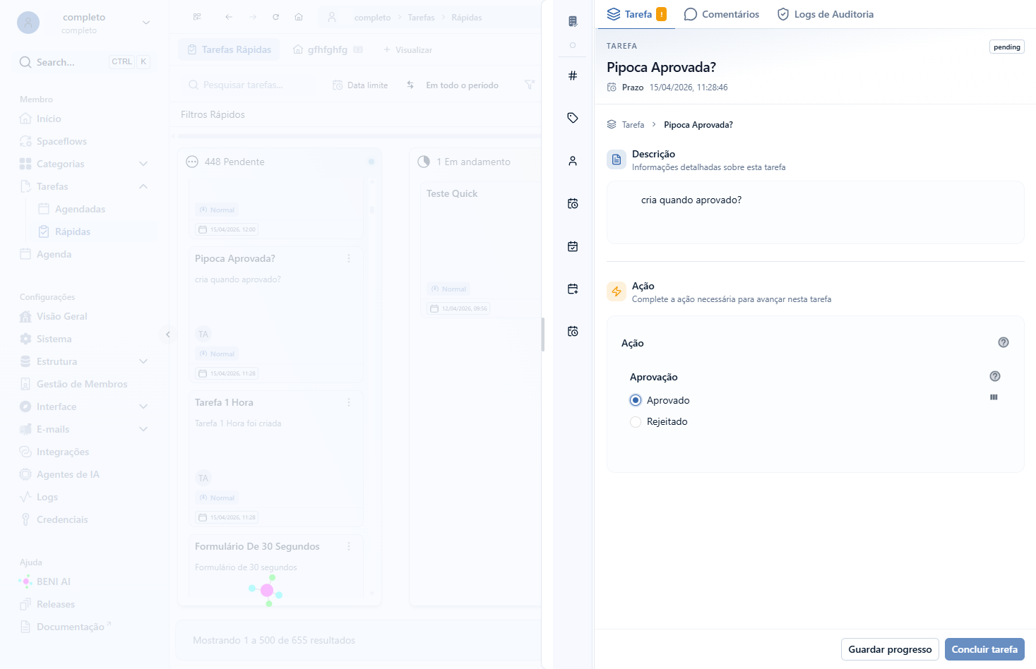This screenshot has height=669, width=1036.
Task: Expand the Estrutura menu
Action: click(143, 361)
